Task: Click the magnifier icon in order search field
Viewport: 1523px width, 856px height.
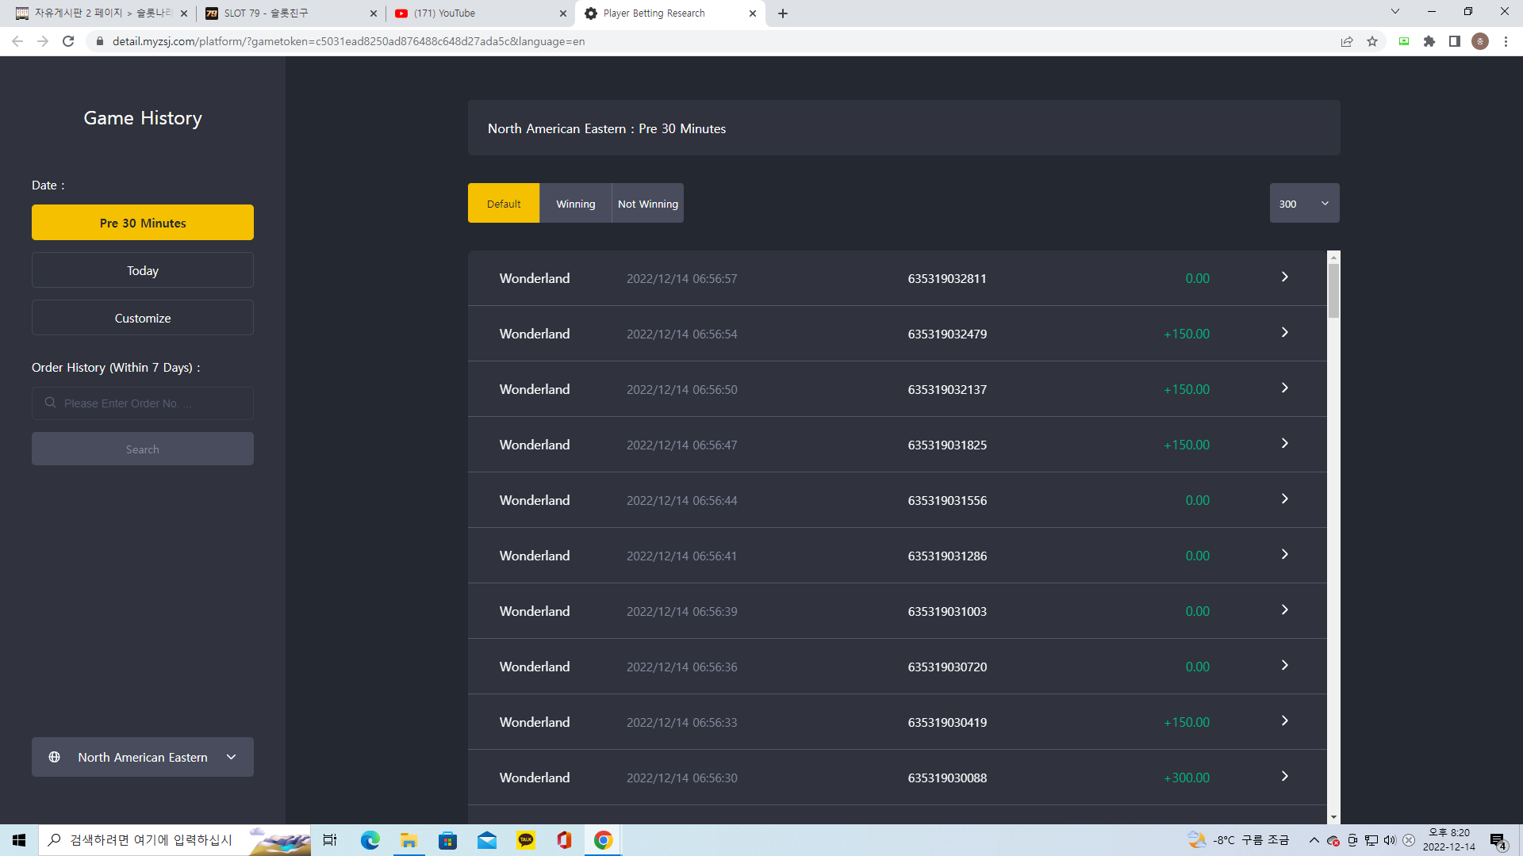Action: 50,403
